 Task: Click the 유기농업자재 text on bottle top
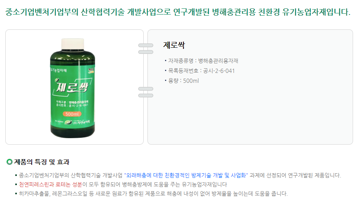click(x=59, y=70)
